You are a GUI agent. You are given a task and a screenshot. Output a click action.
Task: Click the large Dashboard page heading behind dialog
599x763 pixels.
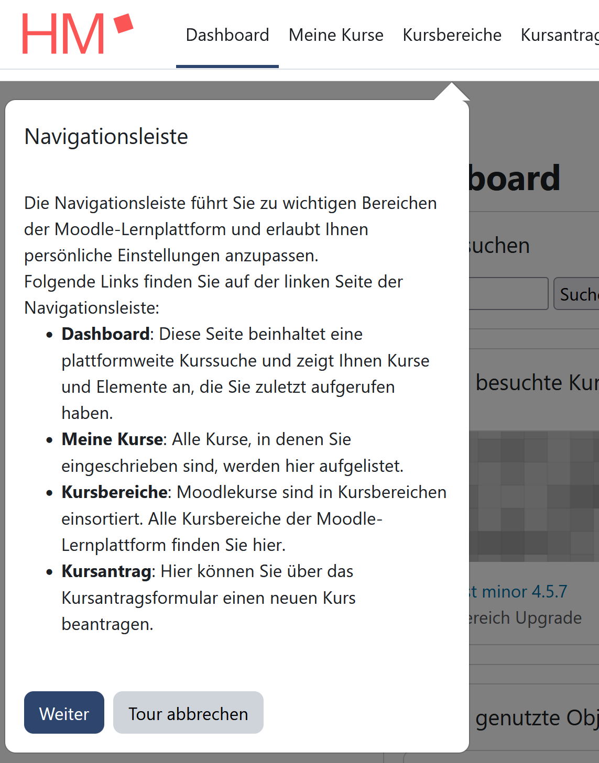[x=515, y=178]
